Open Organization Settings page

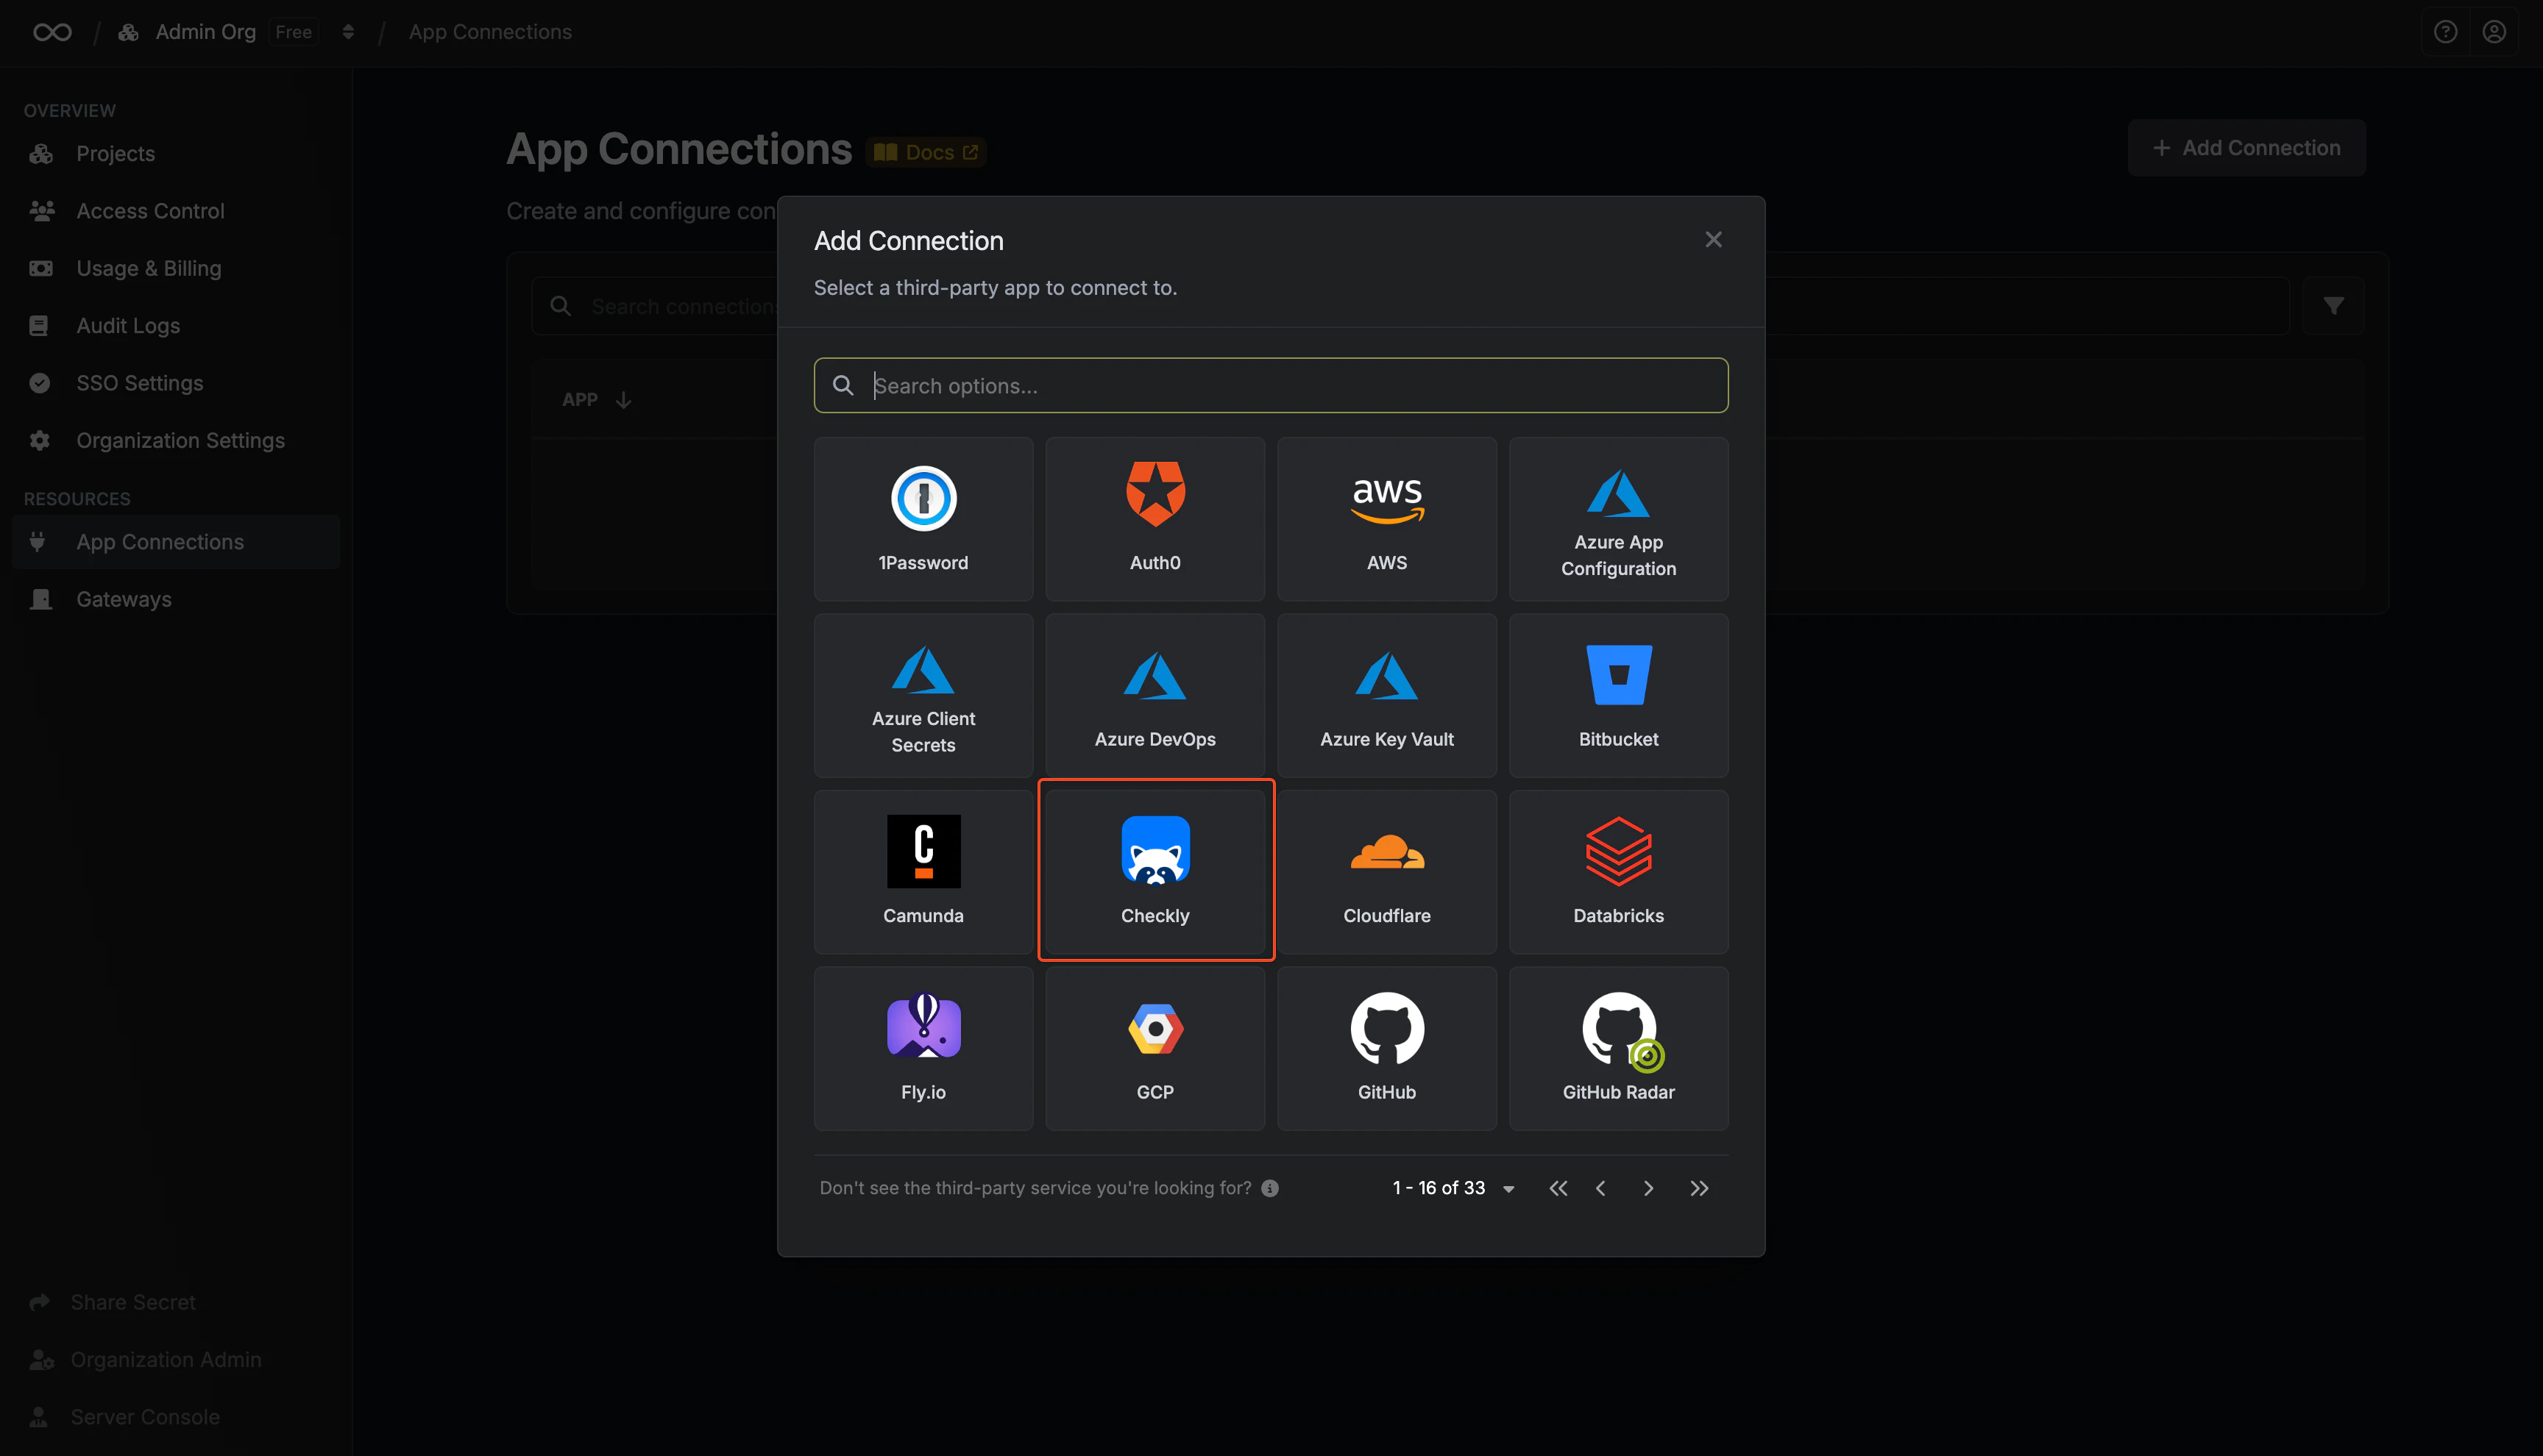tap(176, 441)
